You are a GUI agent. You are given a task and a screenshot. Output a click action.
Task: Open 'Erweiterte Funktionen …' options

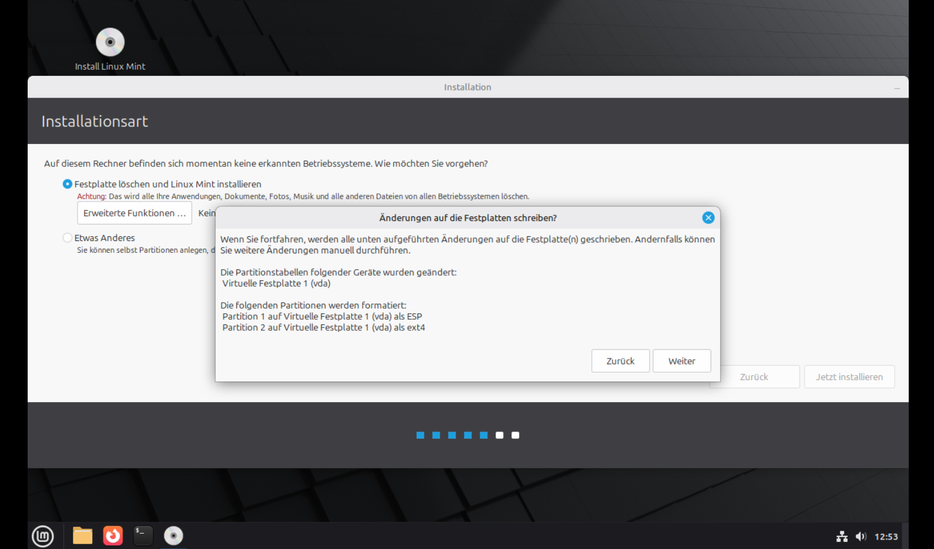coord(135,213)
